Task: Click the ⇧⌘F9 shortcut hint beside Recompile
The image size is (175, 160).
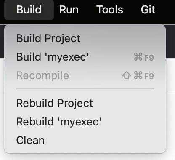Action: [x=138, y=75]
